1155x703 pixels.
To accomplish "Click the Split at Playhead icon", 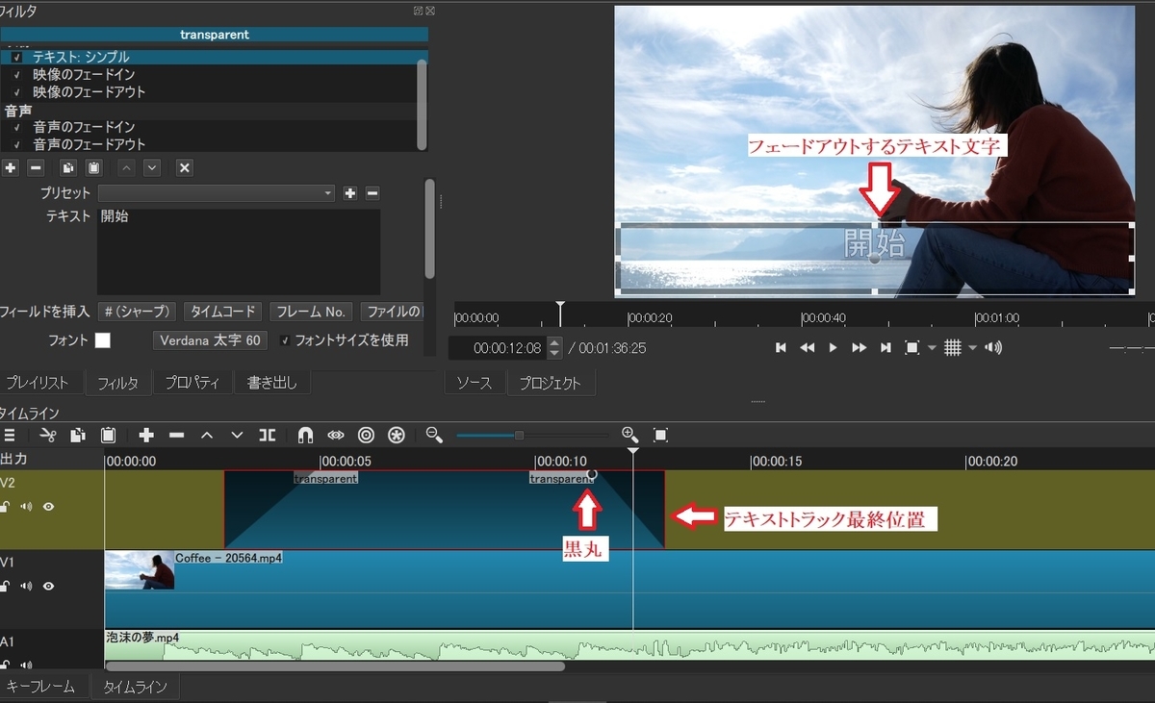I will click(268, 436).
